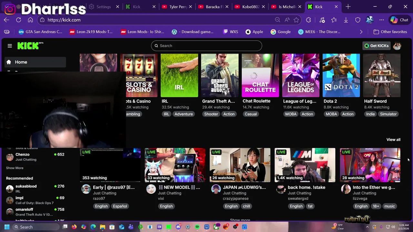Click the zoom icon in the address bar

coord(277,20)
